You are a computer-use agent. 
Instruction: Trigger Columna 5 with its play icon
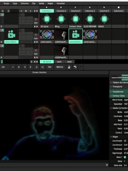[x=104, y=7]
